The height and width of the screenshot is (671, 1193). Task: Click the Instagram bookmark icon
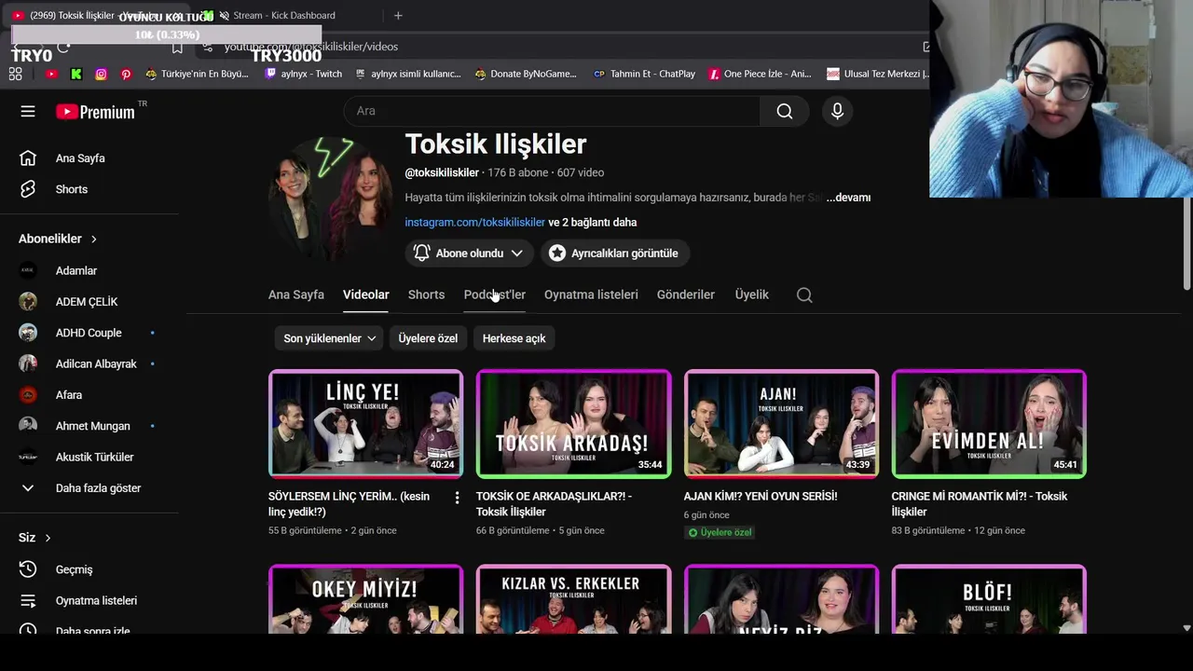(101, 74)
